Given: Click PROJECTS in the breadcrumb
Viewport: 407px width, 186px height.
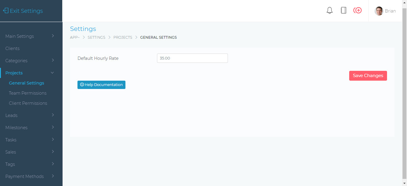Looking at the screenshot, I should [123, 37].
